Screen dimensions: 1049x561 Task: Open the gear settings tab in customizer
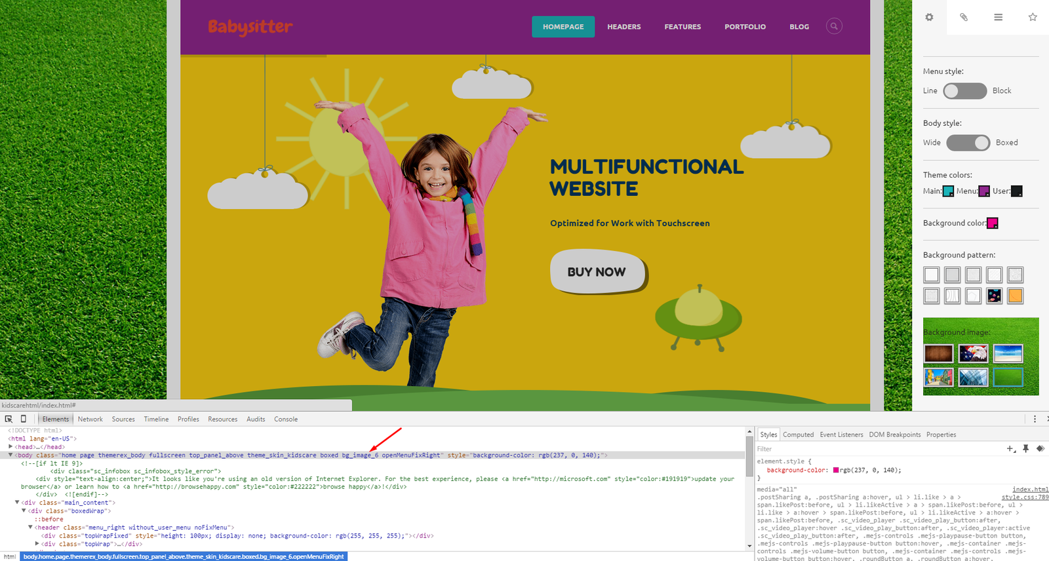pos(929,18)
